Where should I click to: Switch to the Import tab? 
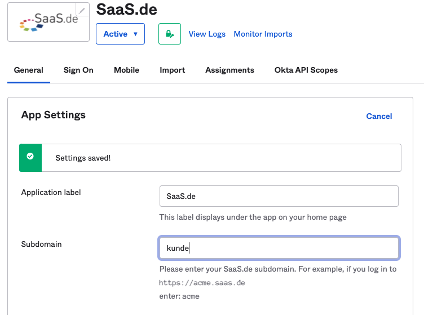tap(173, 70)
